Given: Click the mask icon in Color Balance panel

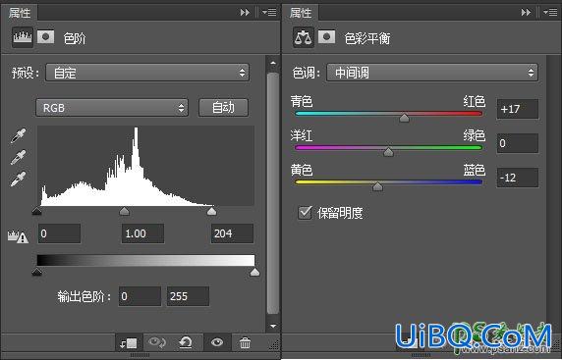Looking at the screenshot, I should coord(327,37).
